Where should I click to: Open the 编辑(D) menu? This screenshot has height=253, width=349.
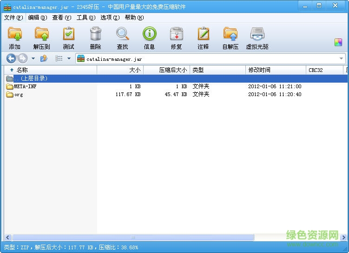pos(38,18)
